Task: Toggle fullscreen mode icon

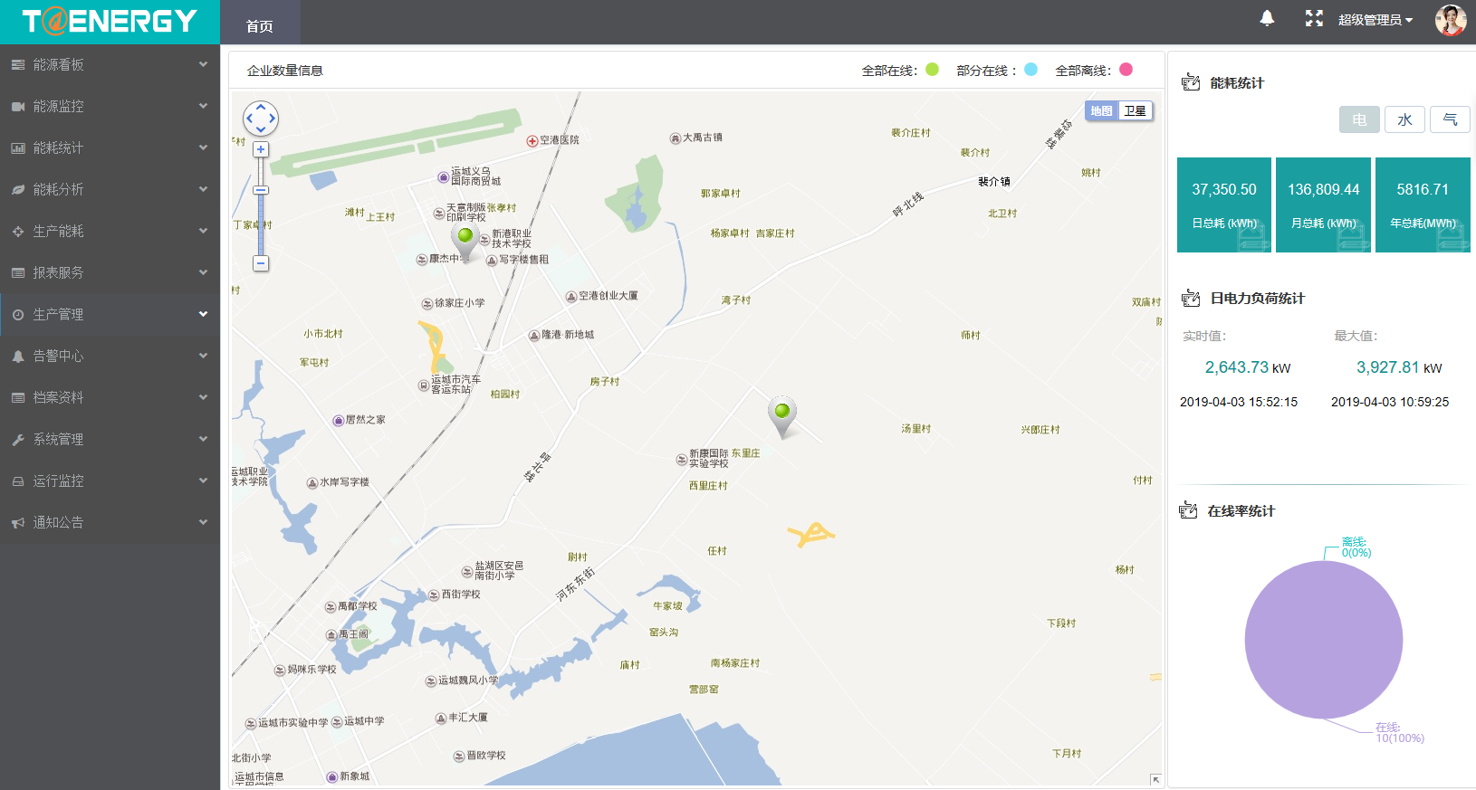Action: pos(1314,18)
